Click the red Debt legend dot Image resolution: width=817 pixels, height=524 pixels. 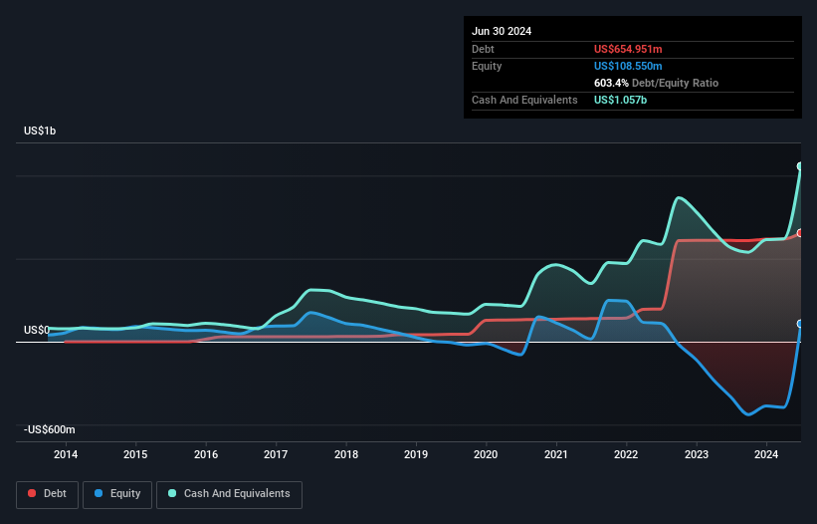click(x=32, y=493)
